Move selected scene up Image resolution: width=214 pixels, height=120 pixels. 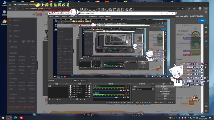click(x=57, y=99)
